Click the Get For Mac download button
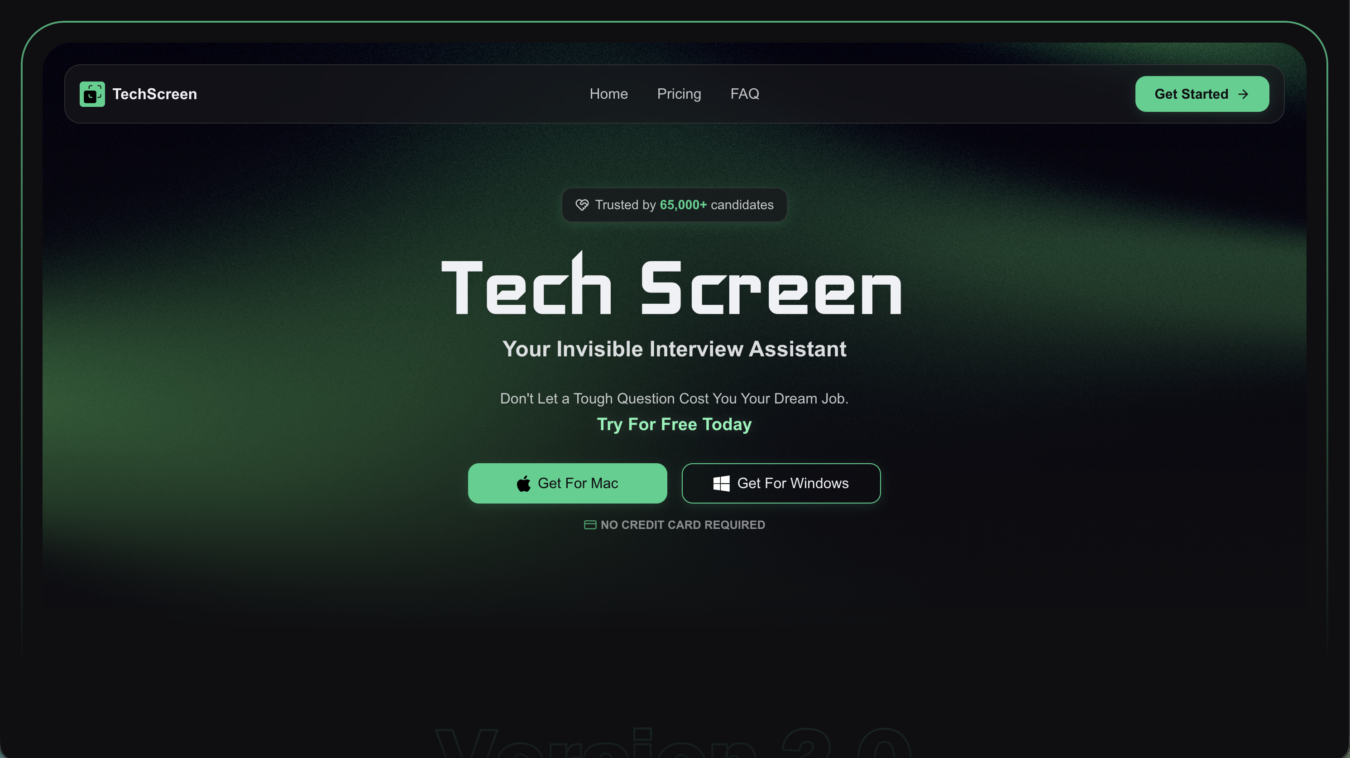Image resolution: width=1350 pixels, height=758 pixels. (568, 483)
